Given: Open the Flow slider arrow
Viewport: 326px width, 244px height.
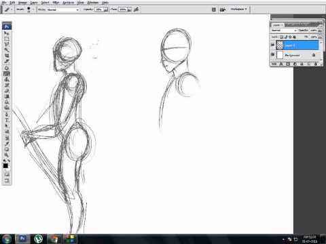Looking at the screenshot, I should 129,9.
